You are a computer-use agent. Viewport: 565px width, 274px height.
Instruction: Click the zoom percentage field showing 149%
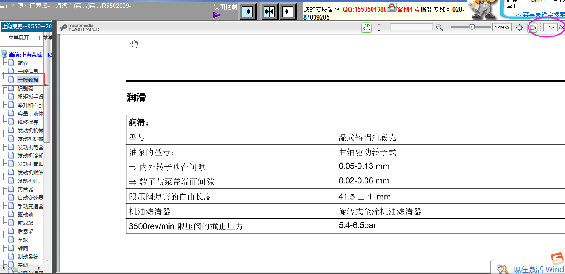[502, 28]
